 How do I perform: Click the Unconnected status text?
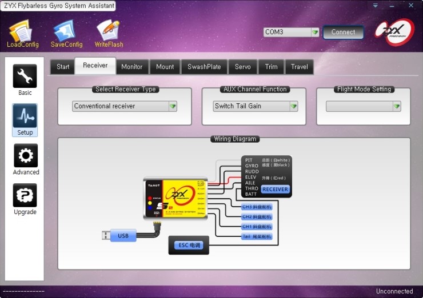[x=394, y=291]
